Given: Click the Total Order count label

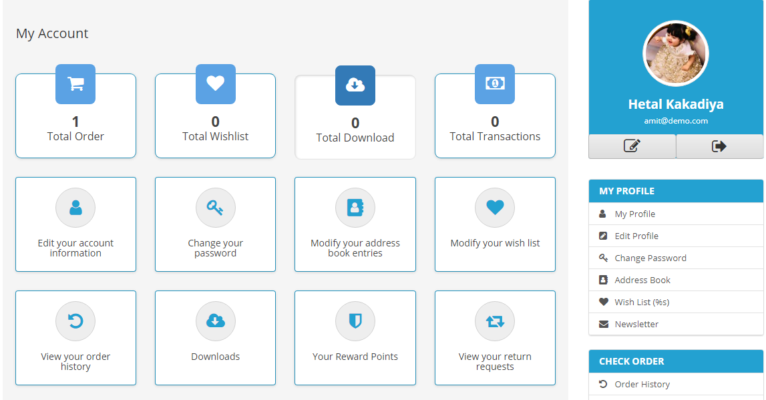Looking at the screenshot, I should point(75,136).
